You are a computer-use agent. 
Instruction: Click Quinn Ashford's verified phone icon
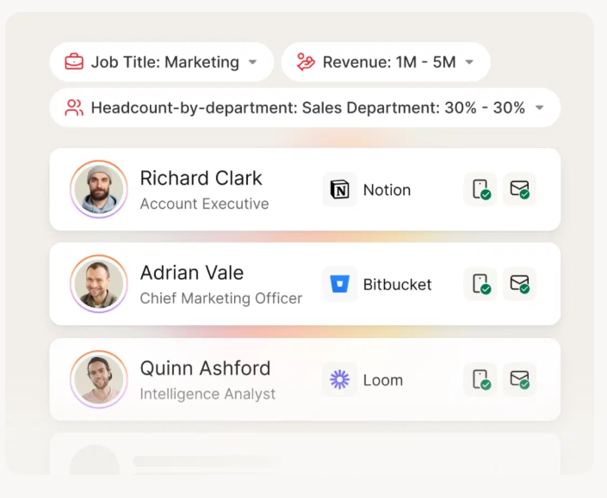point(480,380)
